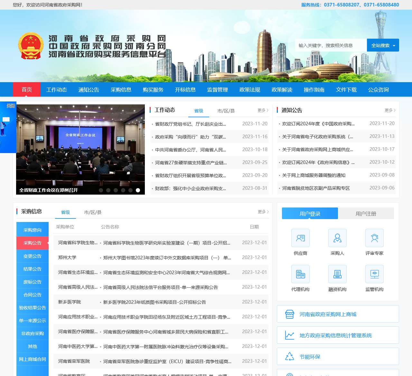This screenshot has height=376, width=412.
Task: Select the last carousel indicator dot
Action: click(138, 190)
